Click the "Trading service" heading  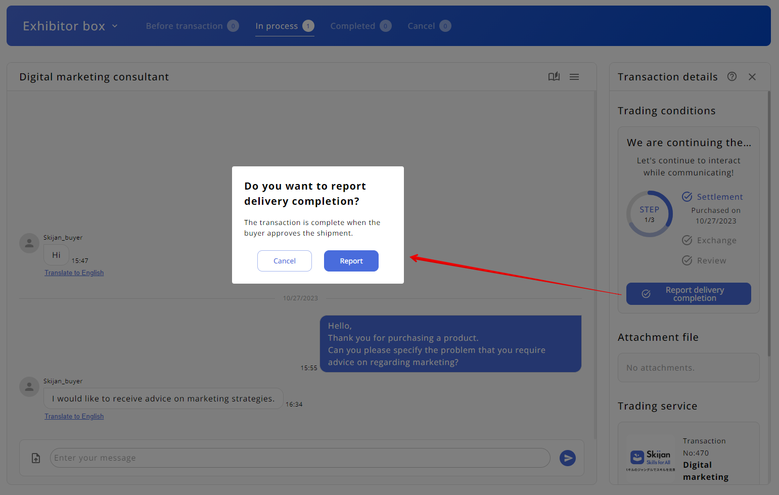658,406
